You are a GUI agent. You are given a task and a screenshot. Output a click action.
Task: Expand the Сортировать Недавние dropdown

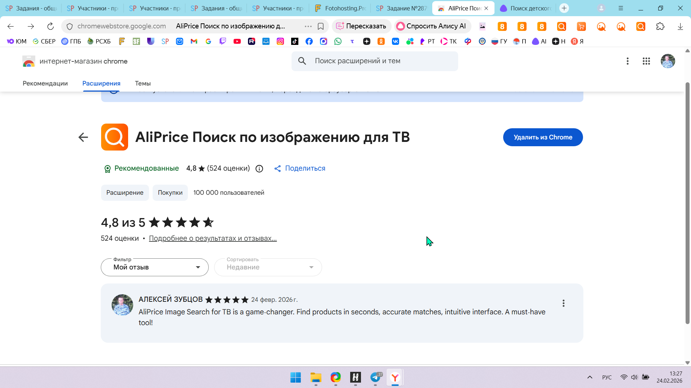click(x=268, y=267)
